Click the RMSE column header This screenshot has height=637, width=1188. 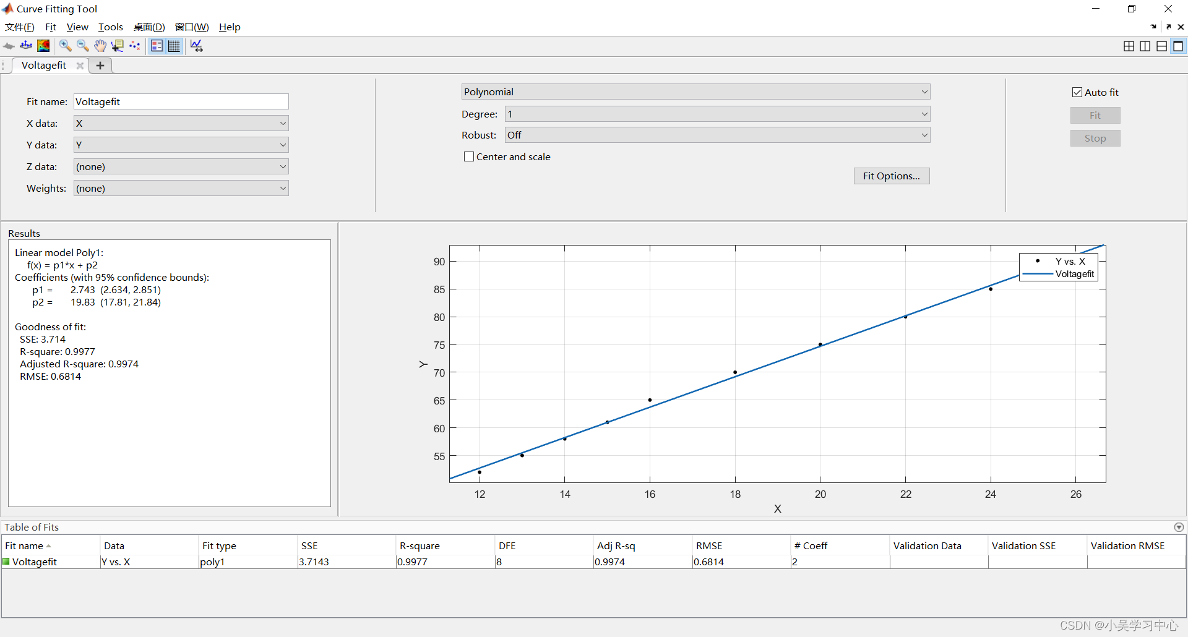[741, 545]
